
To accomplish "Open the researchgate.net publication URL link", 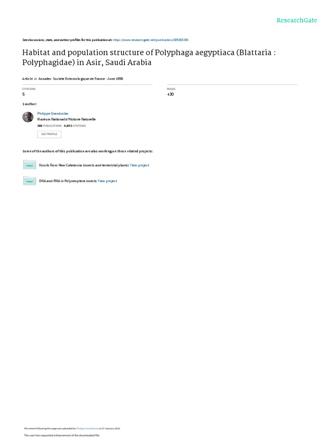I will pos(150,40).
